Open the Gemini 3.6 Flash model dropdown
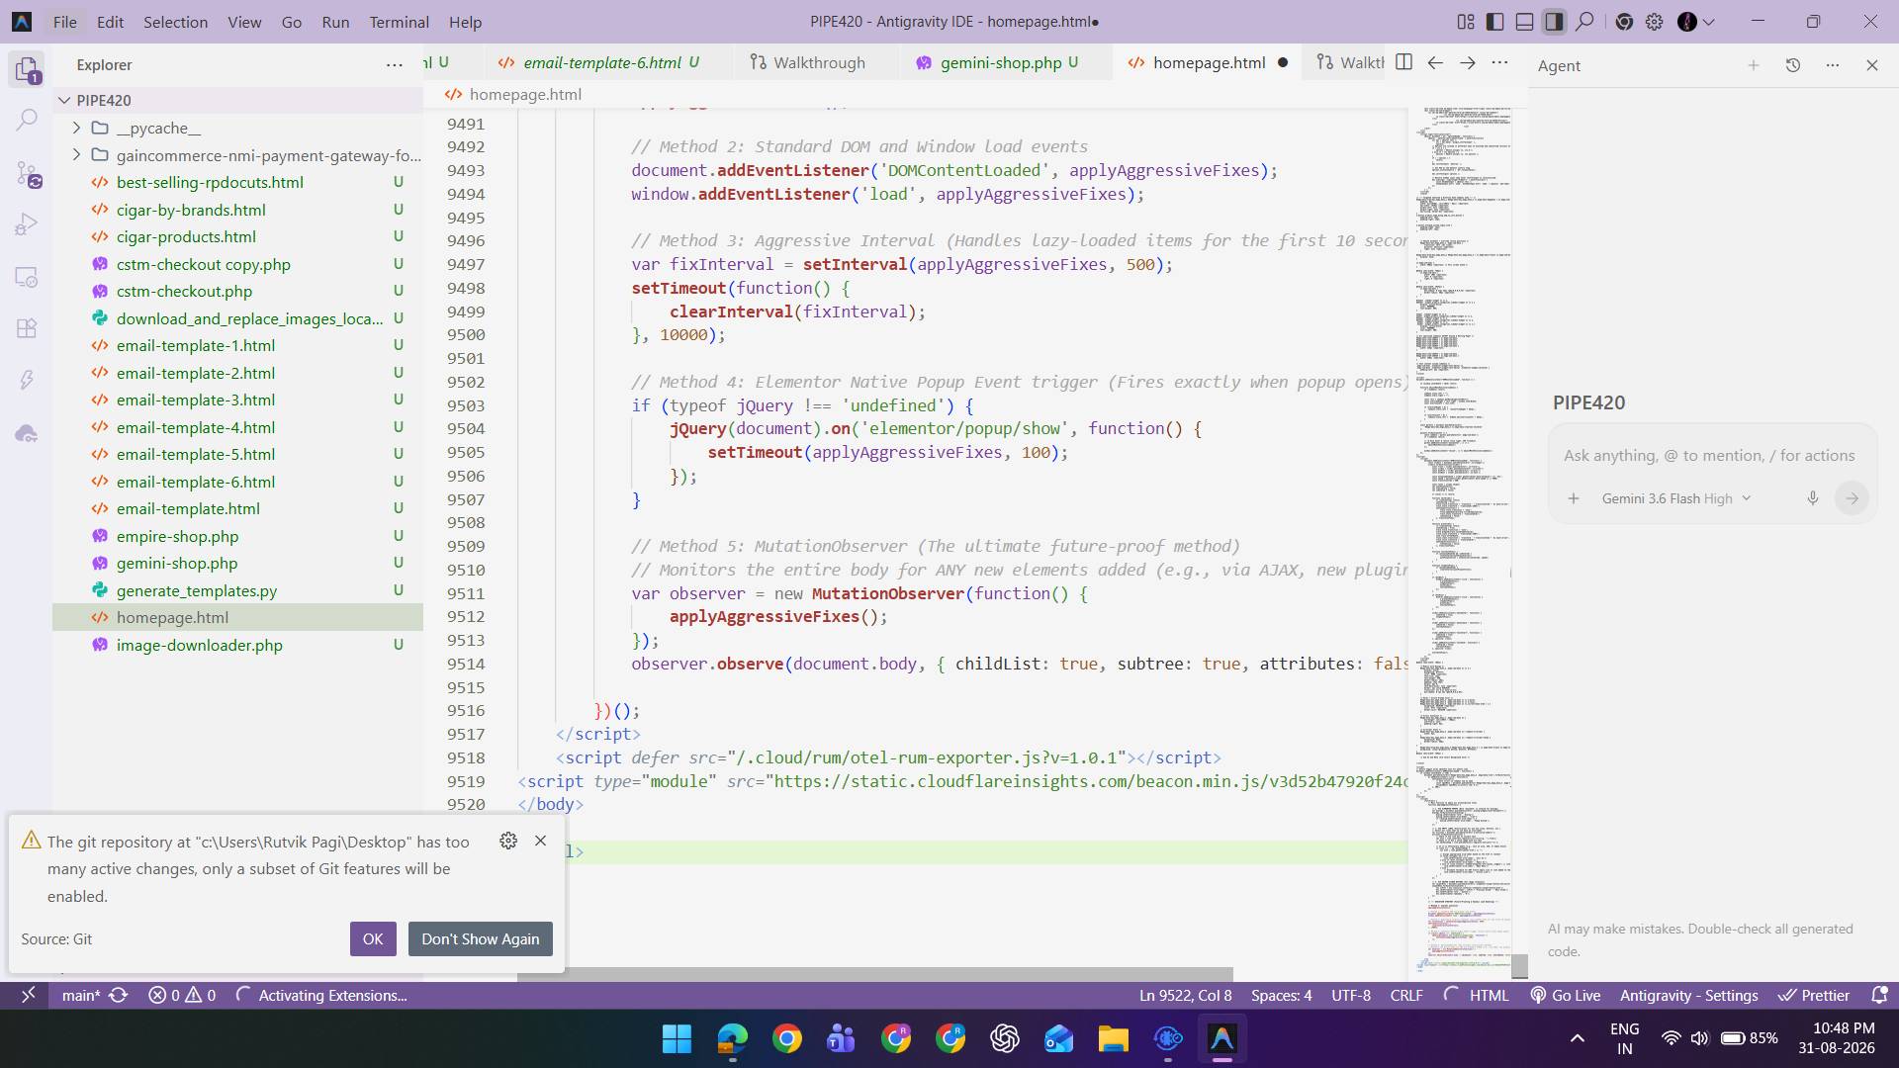 (x=1676, y=498)
